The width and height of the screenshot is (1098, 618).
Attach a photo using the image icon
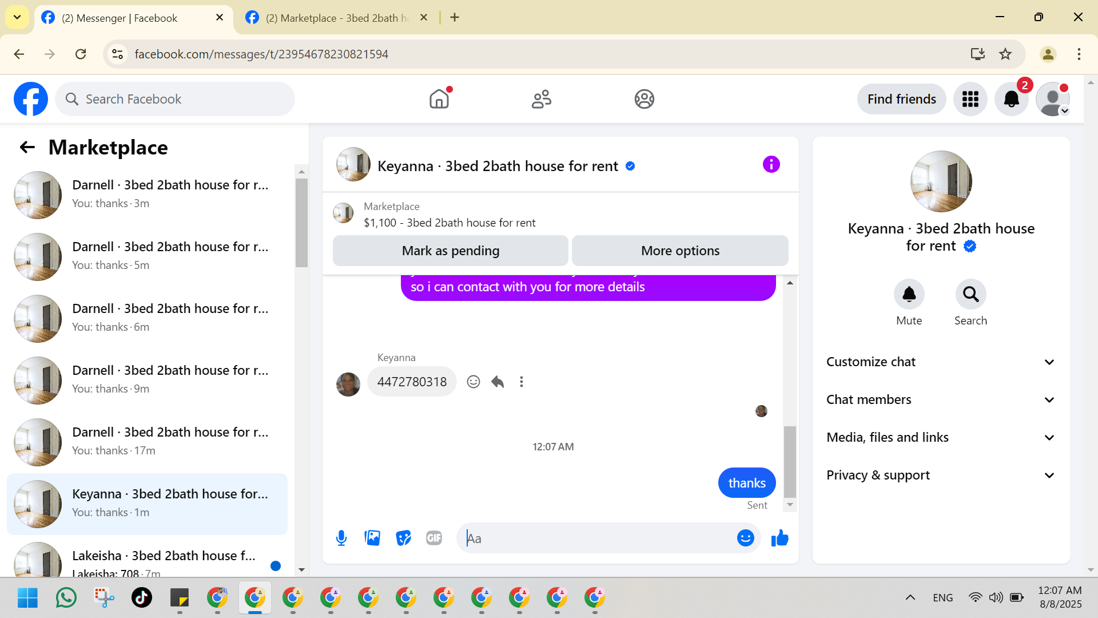372,538
